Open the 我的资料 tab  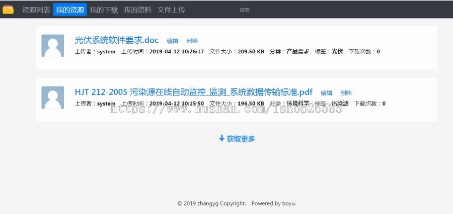click(x=137, y=10)
